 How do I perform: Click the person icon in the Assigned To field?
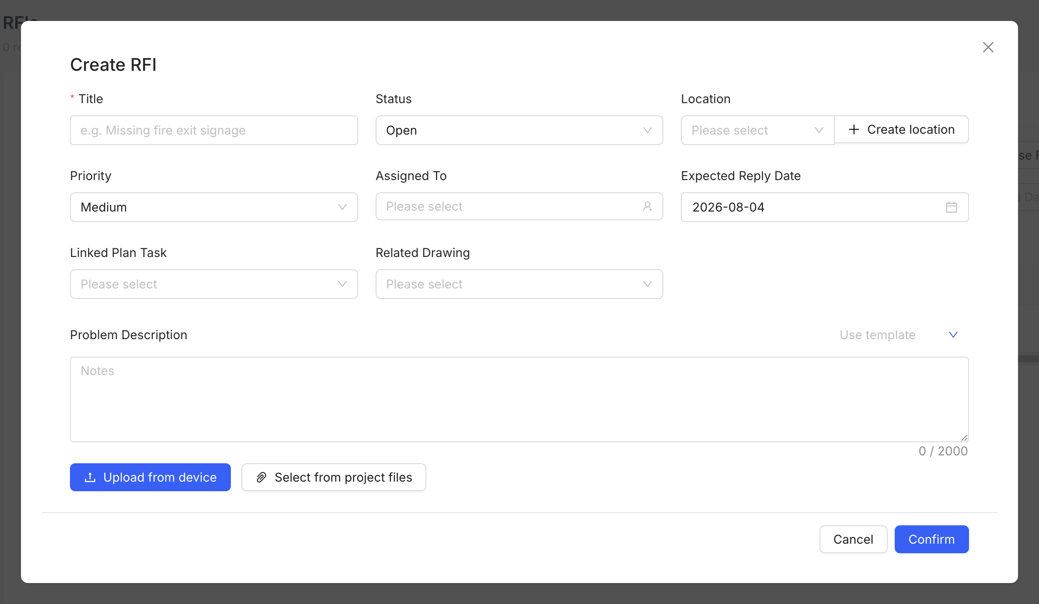click(648, 206)
